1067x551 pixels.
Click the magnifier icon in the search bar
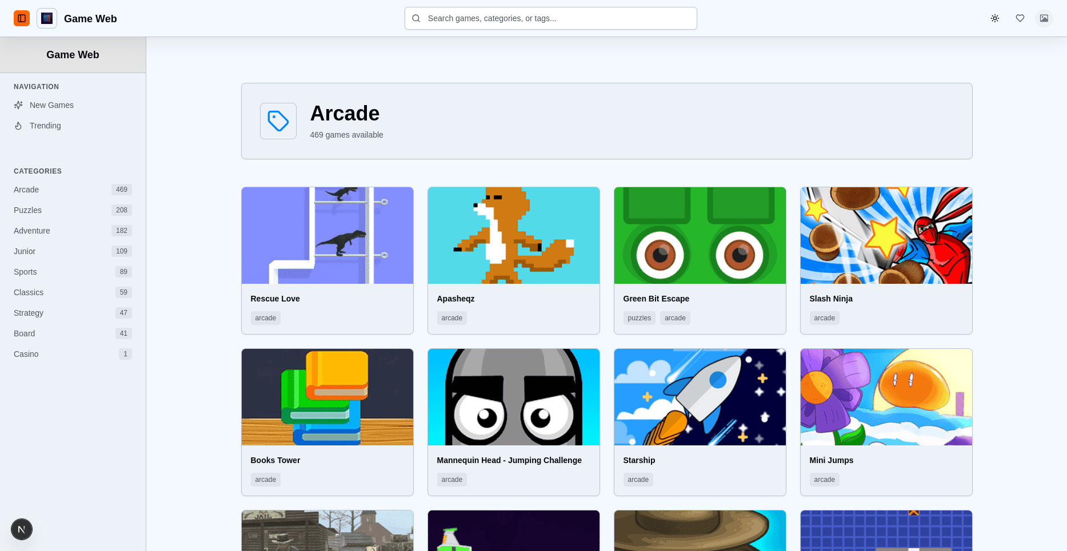416,18
